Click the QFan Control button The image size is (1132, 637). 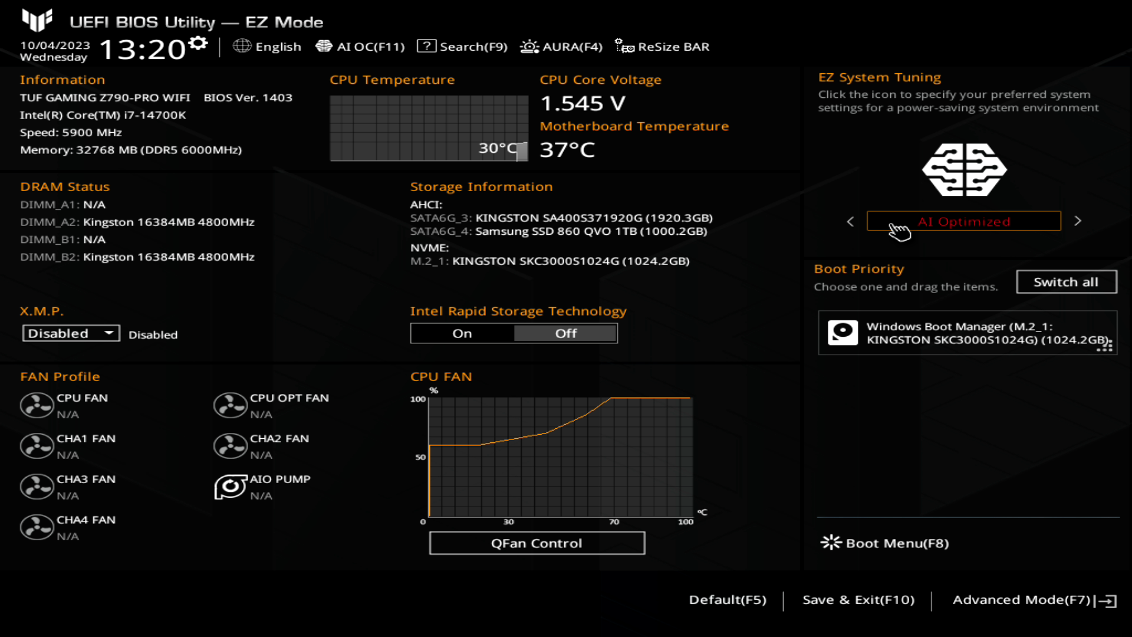point(537,543)
